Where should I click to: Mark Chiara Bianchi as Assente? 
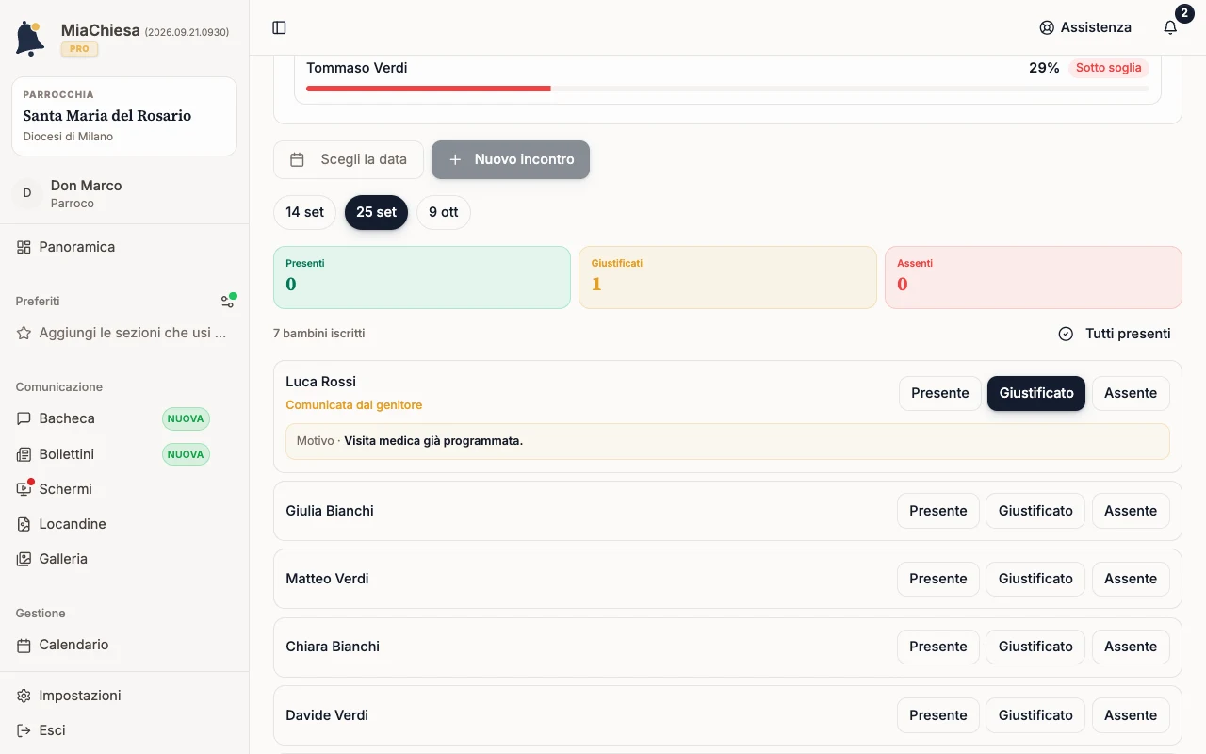coord(1131,647)
